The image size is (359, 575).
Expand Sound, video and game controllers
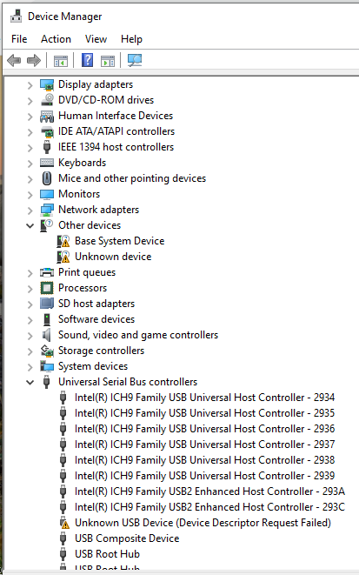30,336
